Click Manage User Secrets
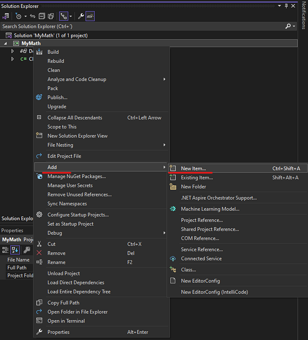 [x=101, y=186]
